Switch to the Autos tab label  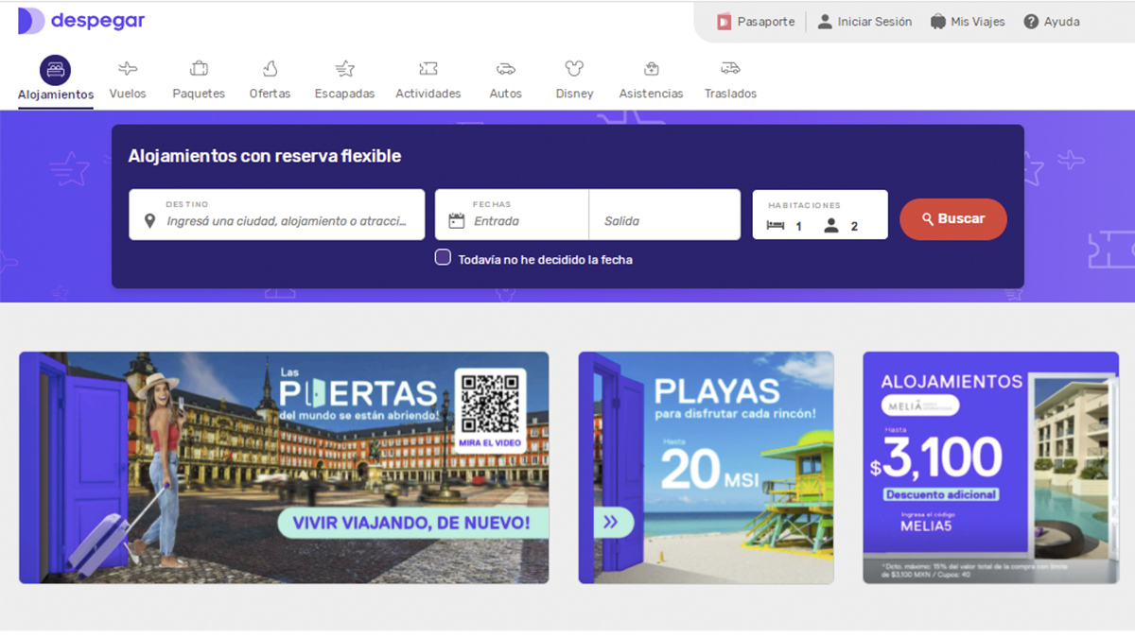coord(506,94)
